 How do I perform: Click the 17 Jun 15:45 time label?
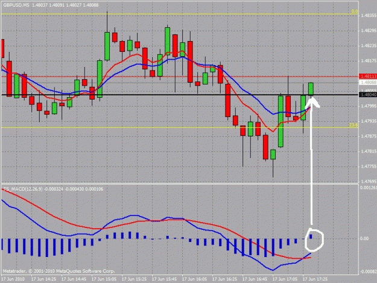tap(164, 279)
